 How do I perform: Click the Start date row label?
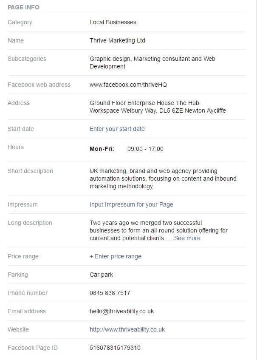click(21, 129)
